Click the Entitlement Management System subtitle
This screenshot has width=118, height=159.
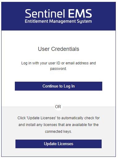coord(58,21)
